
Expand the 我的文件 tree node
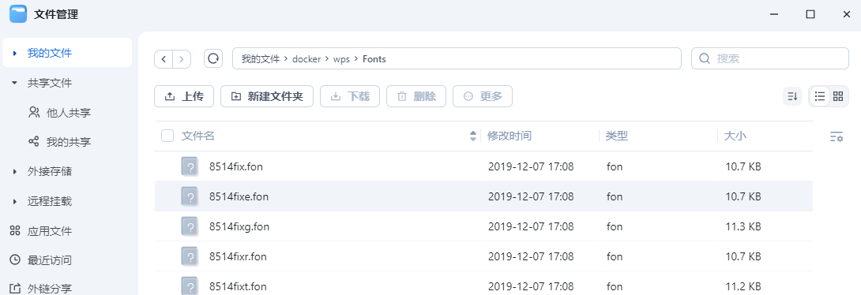(x=15, y=53)
